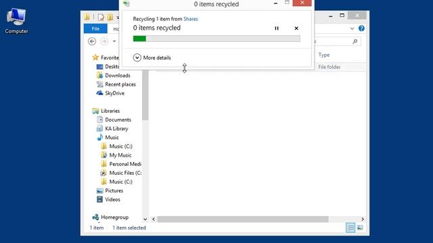Screen dimensions: 433x243
Task: Maximize the Explorer window
Action: pyautogui.click(x=342, y=16)
